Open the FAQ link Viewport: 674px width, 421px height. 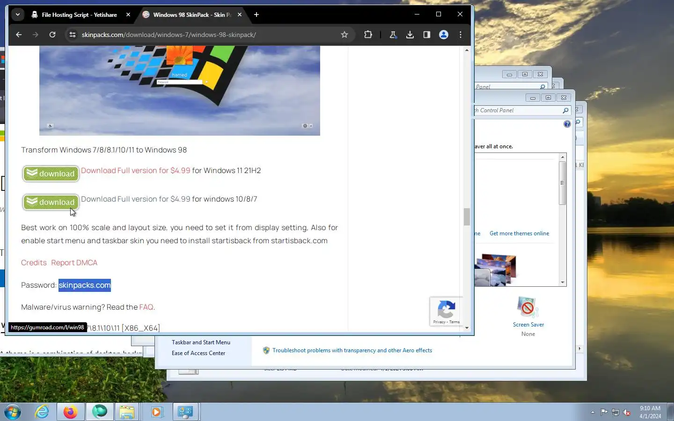(x=146, y=307)
